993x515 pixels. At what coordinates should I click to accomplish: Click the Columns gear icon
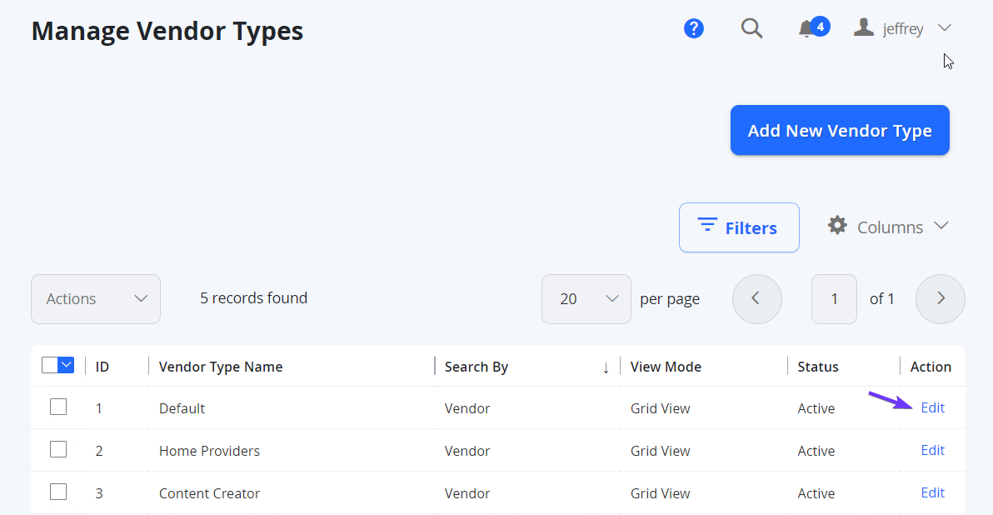pos(837,226)
